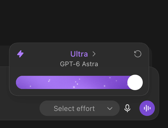Click the chevron arrow beside Ultra
This screenshot has width=168, height=128.
(94, 54)
